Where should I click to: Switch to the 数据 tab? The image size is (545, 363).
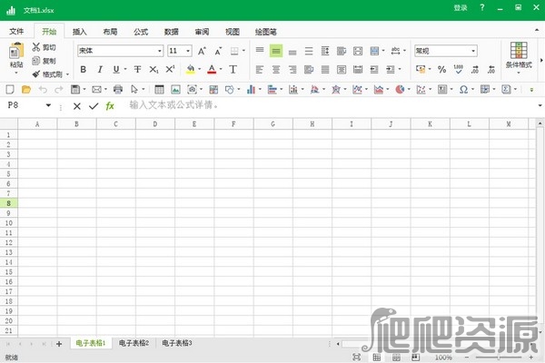point(172,32)
